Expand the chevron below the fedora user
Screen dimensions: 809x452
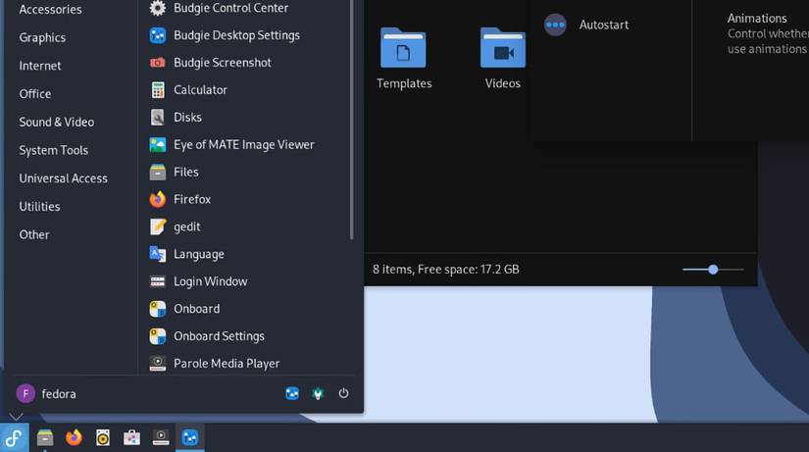pos(16,416)
